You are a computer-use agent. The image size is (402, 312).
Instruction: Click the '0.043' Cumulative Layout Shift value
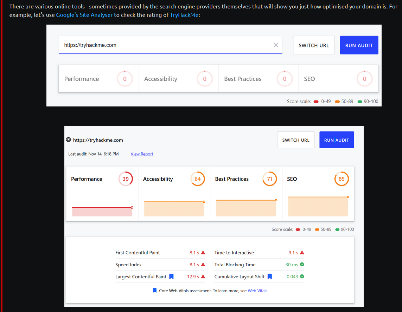click(292, 277)
